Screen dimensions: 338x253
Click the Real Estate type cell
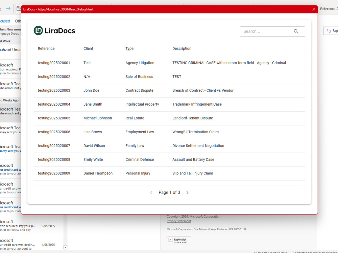(x=135, y=118)
